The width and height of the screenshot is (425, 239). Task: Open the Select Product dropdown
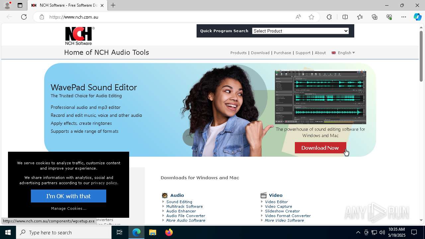[300, 31]
